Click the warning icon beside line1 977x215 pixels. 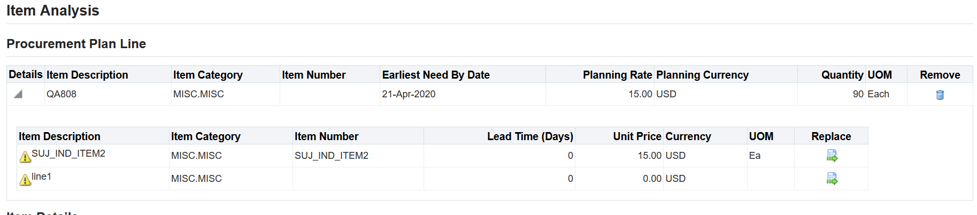(25, 180)
